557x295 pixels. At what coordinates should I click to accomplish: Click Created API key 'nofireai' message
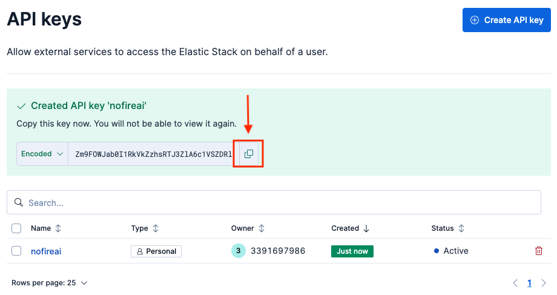(x=89, y=105)
